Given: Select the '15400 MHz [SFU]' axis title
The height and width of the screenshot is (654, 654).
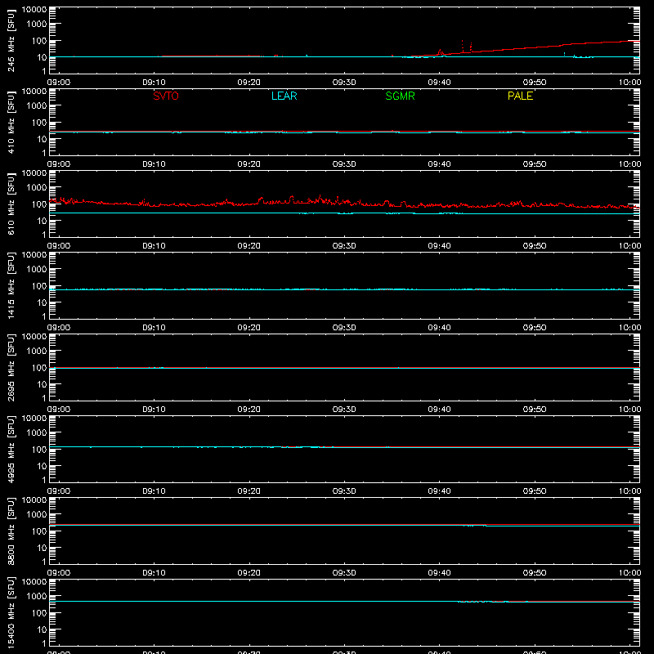Looking at the screenshot, I should coord(11,613).
